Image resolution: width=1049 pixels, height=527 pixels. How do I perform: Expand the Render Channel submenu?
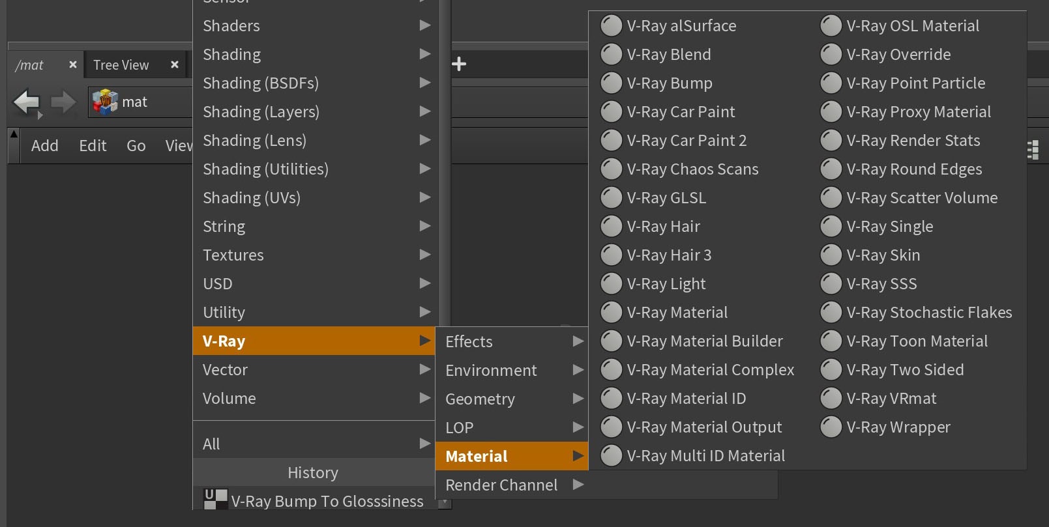click(512, 485)
